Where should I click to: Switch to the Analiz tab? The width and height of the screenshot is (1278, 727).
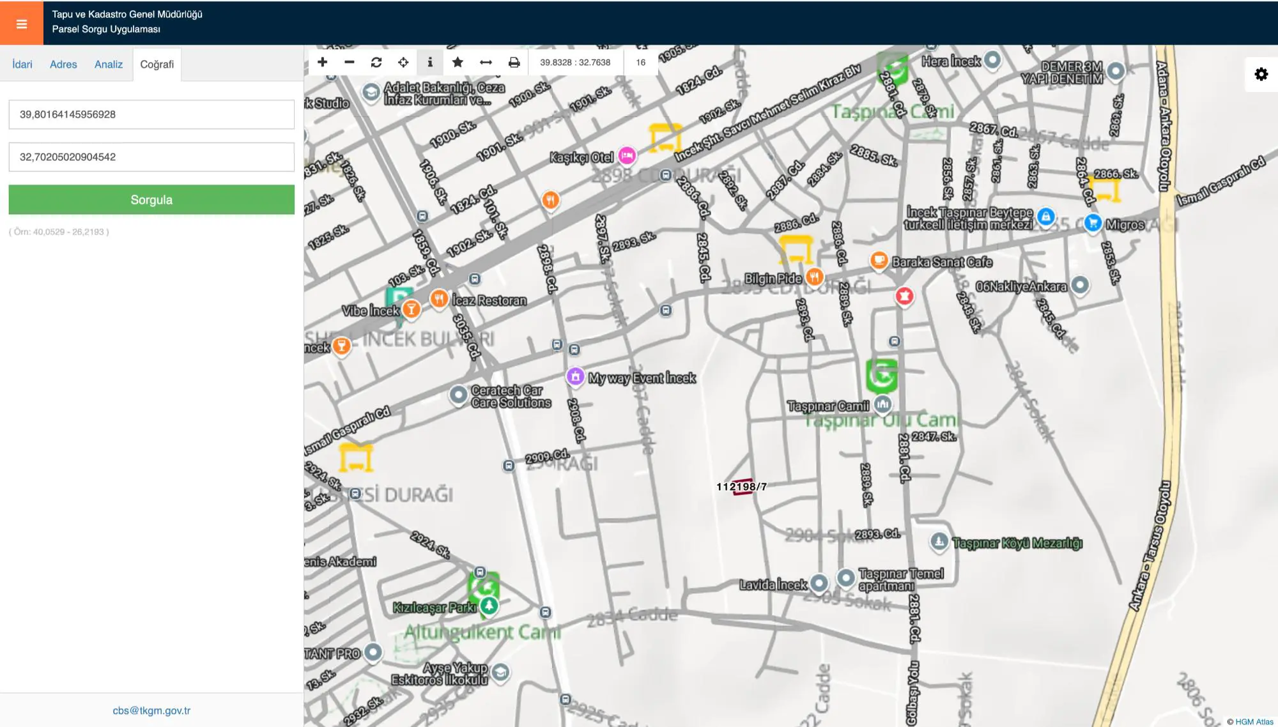click(109, 64)
